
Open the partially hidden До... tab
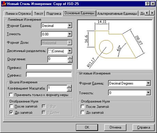point(142,14)
